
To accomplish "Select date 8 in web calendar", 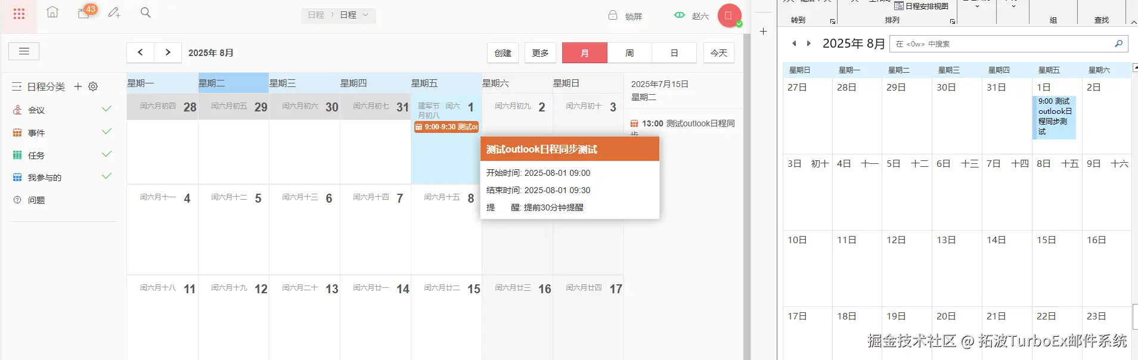I will [471, 198].
